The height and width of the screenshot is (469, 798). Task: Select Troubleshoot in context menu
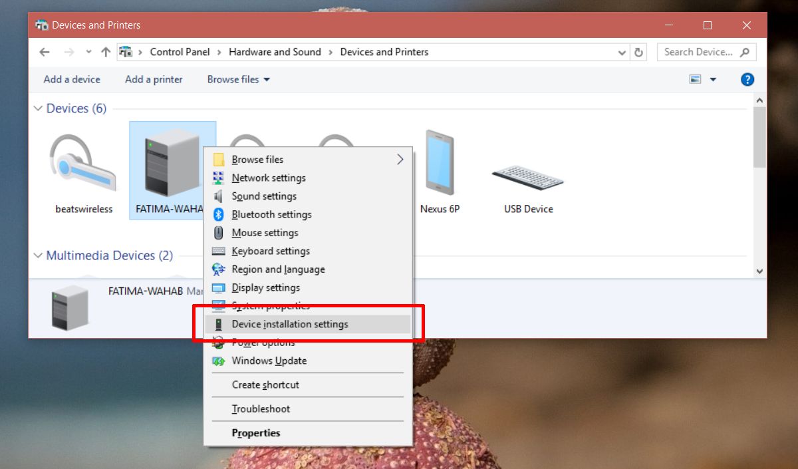[x=307, y=408]
